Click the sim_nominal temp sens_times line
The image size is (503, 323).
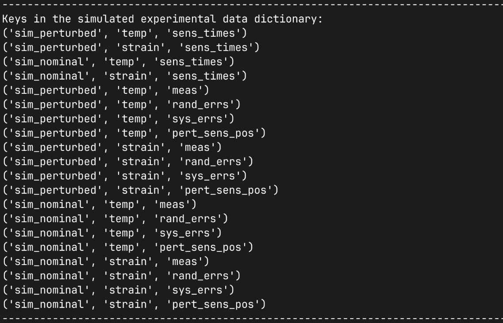(x=119, y=62)
